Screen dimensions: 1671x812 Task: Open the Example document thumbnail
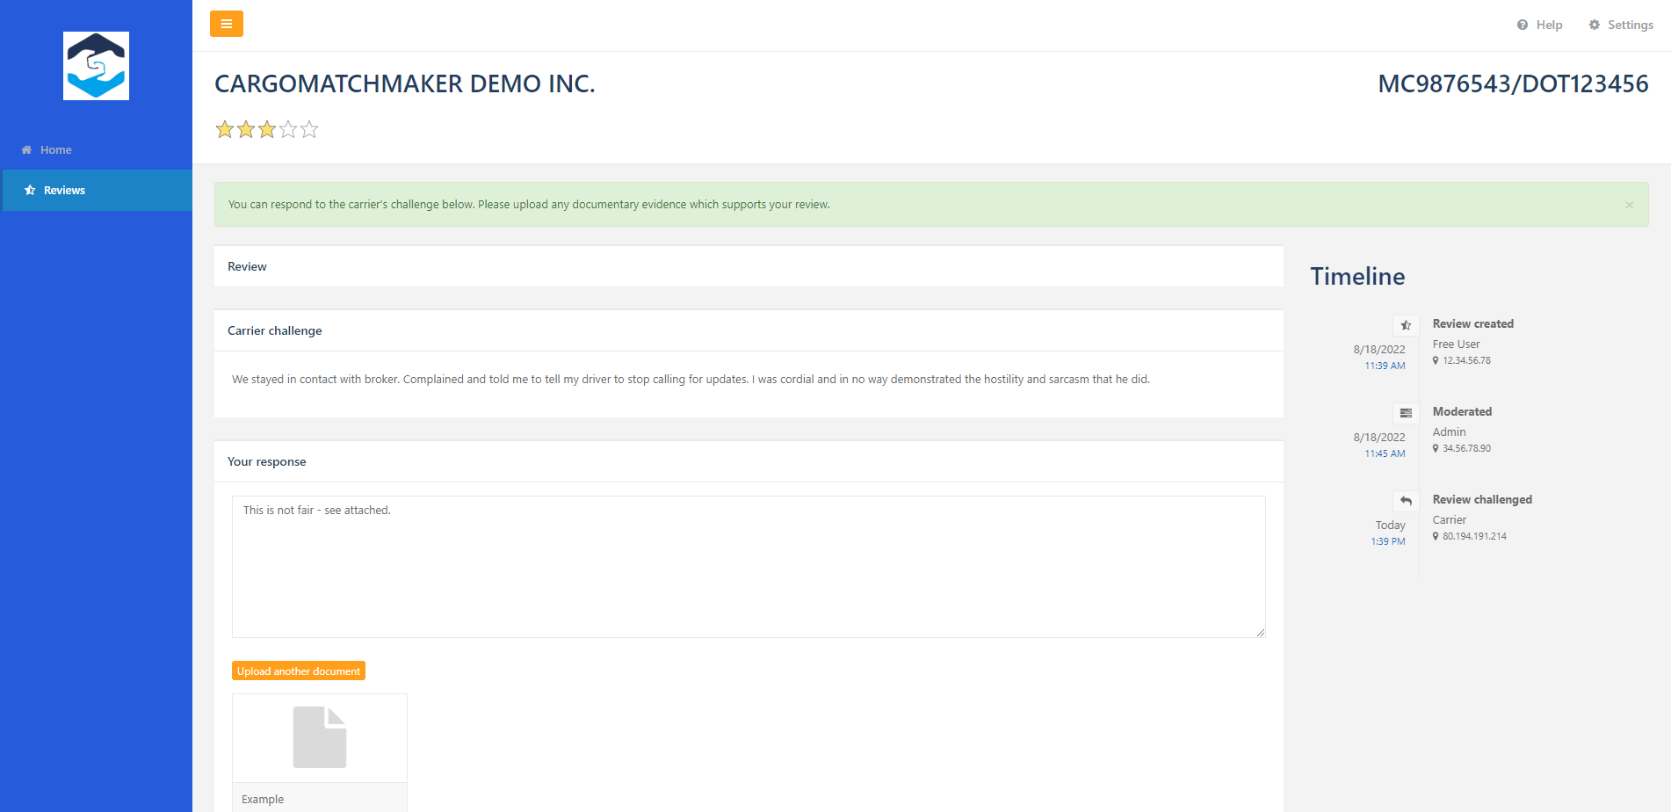click(320, 737)
